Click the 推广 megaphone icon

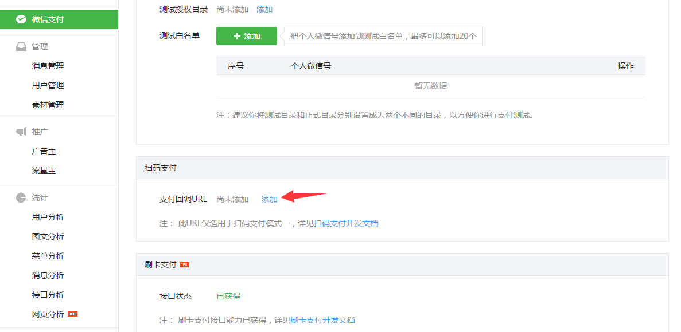21,132
